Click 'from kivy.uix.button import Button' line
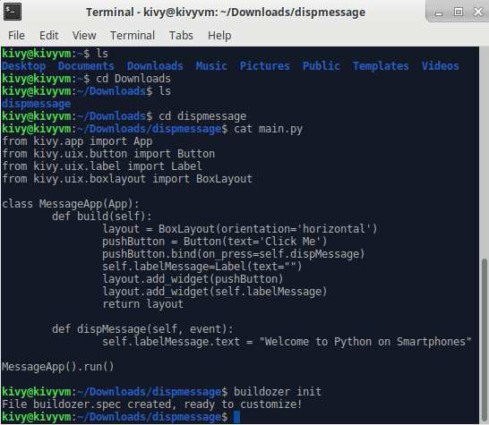 (108, 154)
